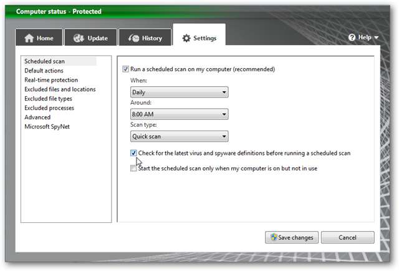The width and height of the screenshot is (399, 271).
Task: Click the Cancel button
Action: point(348,237)
